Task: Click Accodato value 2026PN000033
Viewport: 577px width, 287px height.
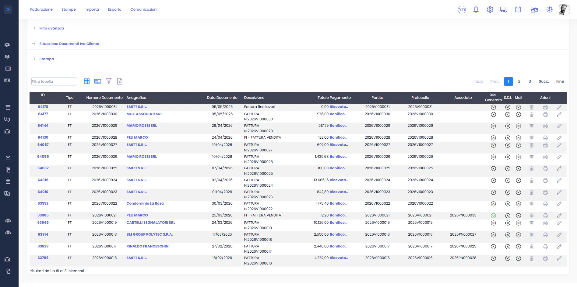Action: (463, 215)
